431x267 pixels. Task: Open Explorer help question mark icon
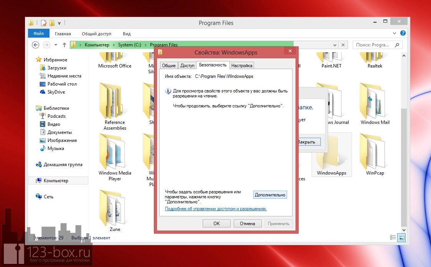pyautogui.click(x=403, y=33)
